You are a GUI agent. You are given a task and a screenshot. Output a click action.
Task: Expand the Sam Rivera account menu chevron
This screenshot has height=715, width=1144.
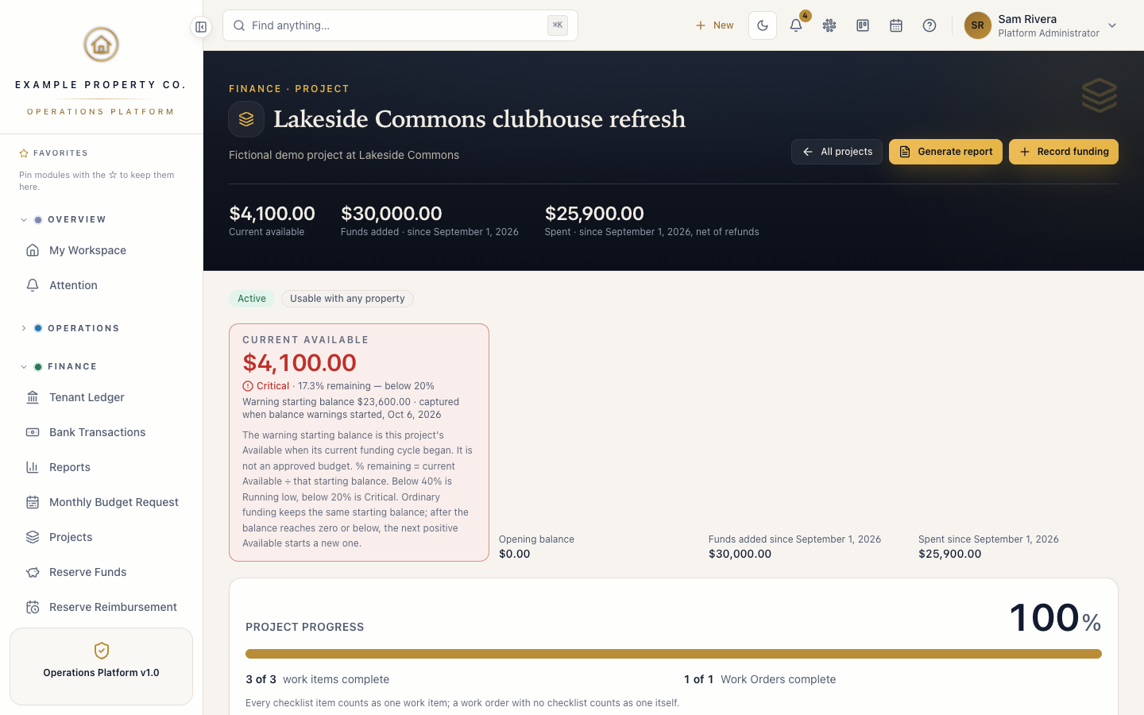(1112, 25)
